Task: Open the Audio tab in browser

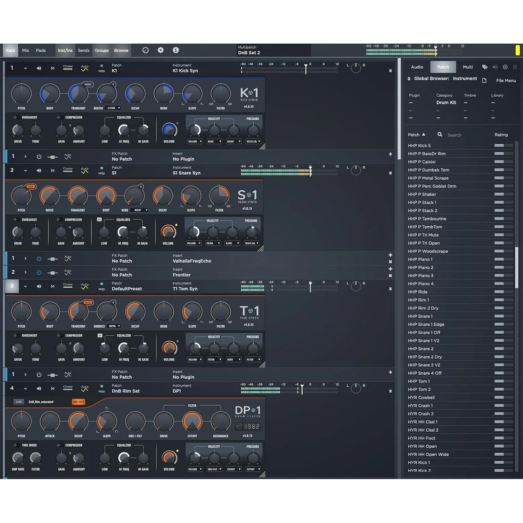Action: [417, 67]
